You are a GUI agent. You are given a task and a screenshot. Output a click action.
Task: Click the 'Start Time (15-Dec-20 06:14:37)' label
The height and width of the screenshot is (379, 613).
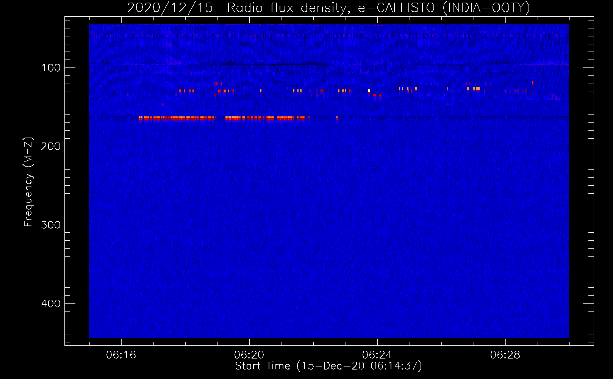pos(328,366)
